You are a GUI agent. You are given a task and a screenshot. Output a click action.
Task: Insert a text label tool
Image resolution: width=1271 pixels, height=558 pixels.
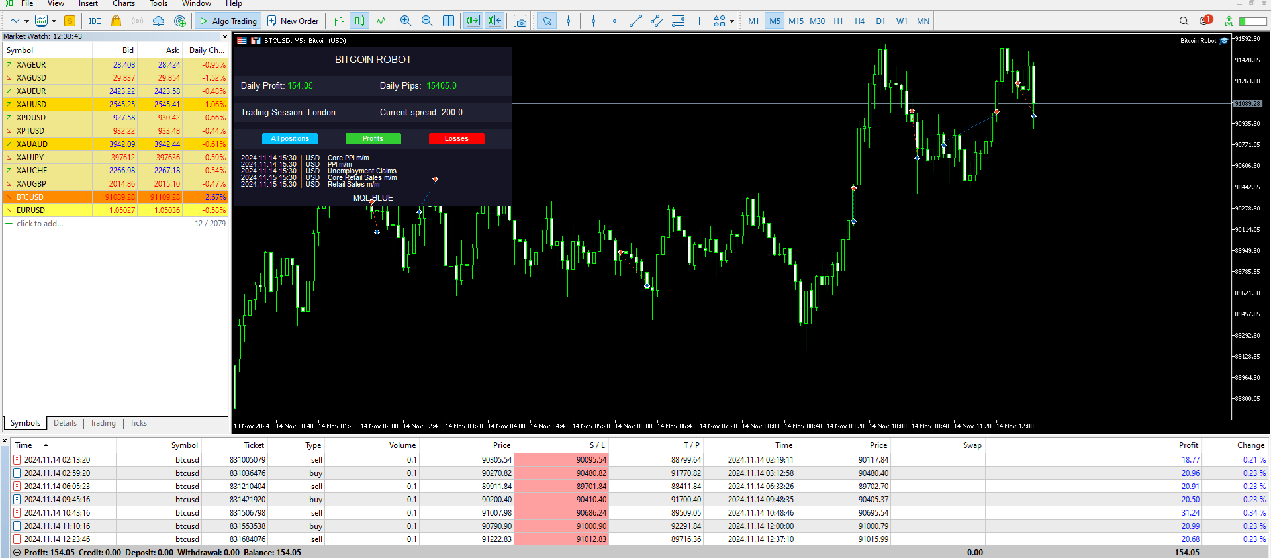pos(699,21)
